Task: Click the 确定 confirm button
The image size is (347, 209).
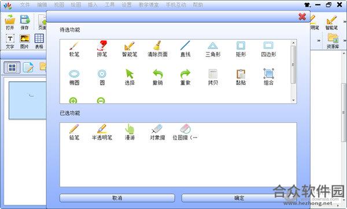Action: pyautogui.click(x=239, y=198)
